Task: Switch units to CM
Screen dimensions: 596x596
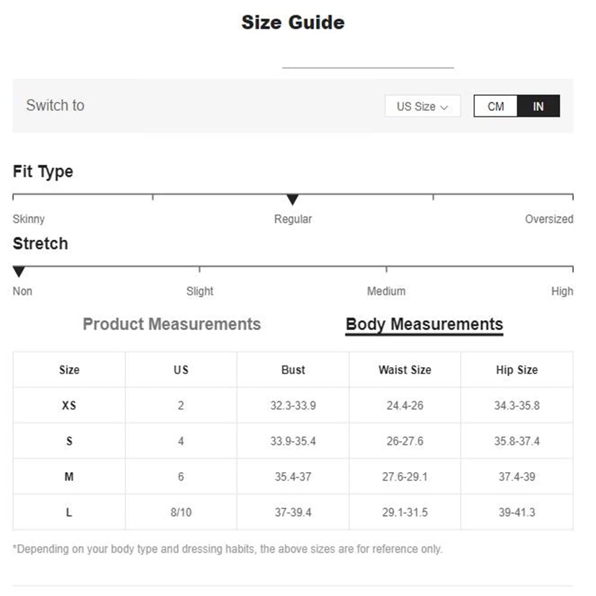Action: pyautogui.click(x=495, y=107)
